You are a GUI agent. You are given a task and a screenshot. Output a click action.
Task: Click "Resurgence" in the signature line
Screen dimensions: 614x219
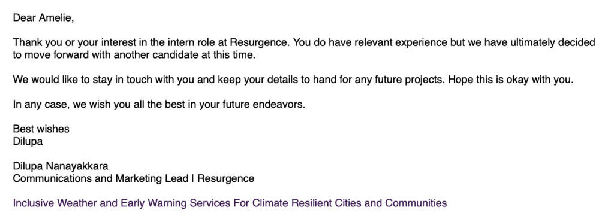pyautogui.click(x=226, y=179)
